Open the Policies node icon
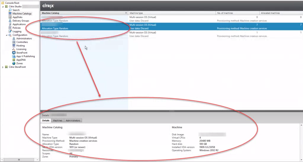 tap(10, 28)
